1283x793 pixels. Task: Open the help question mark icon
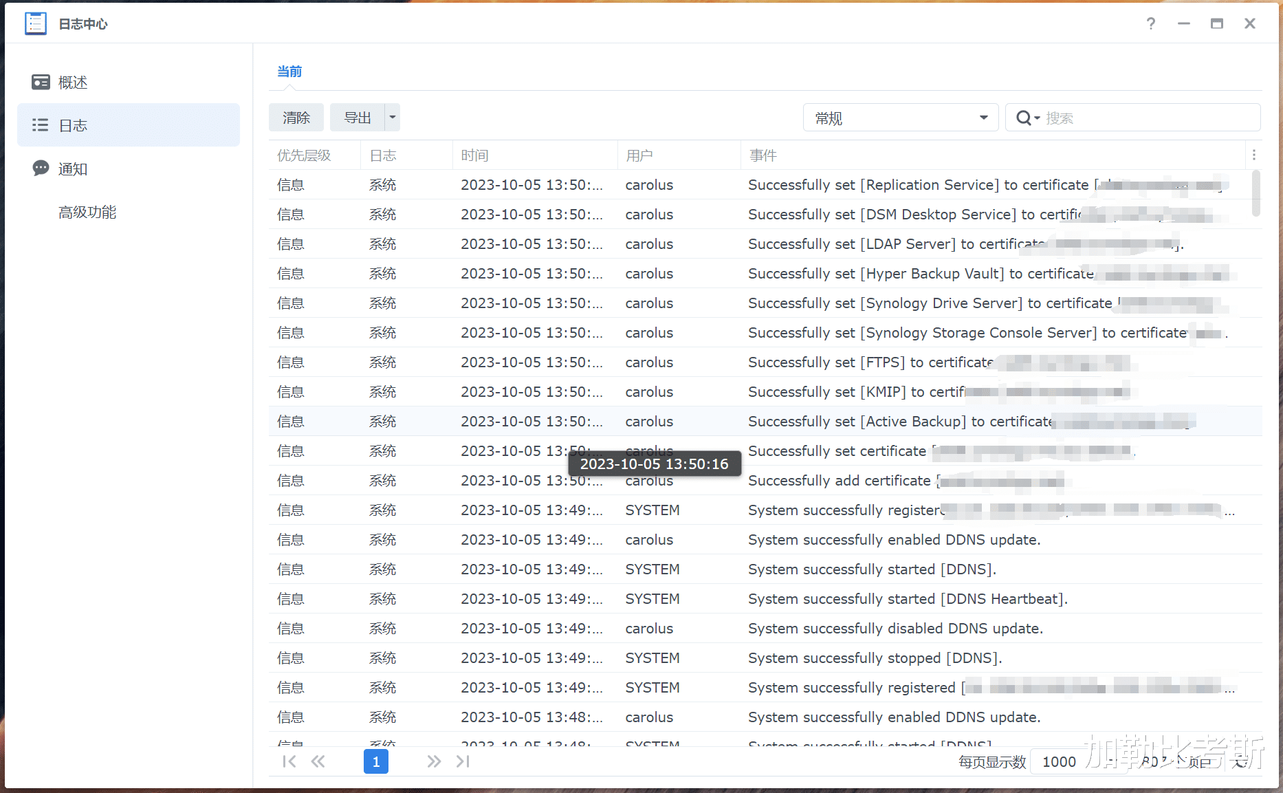pyautogui.click(x=1151, y=24)
